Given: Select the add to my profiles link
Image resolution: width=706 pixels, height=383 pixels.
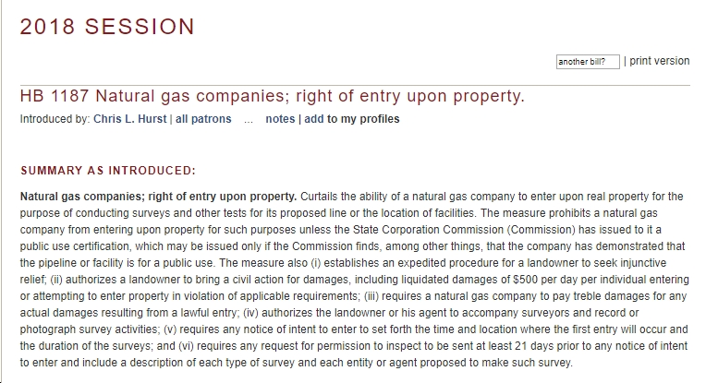Looking at the screenshot, I should pyautogui.click(x=352, y=119).
